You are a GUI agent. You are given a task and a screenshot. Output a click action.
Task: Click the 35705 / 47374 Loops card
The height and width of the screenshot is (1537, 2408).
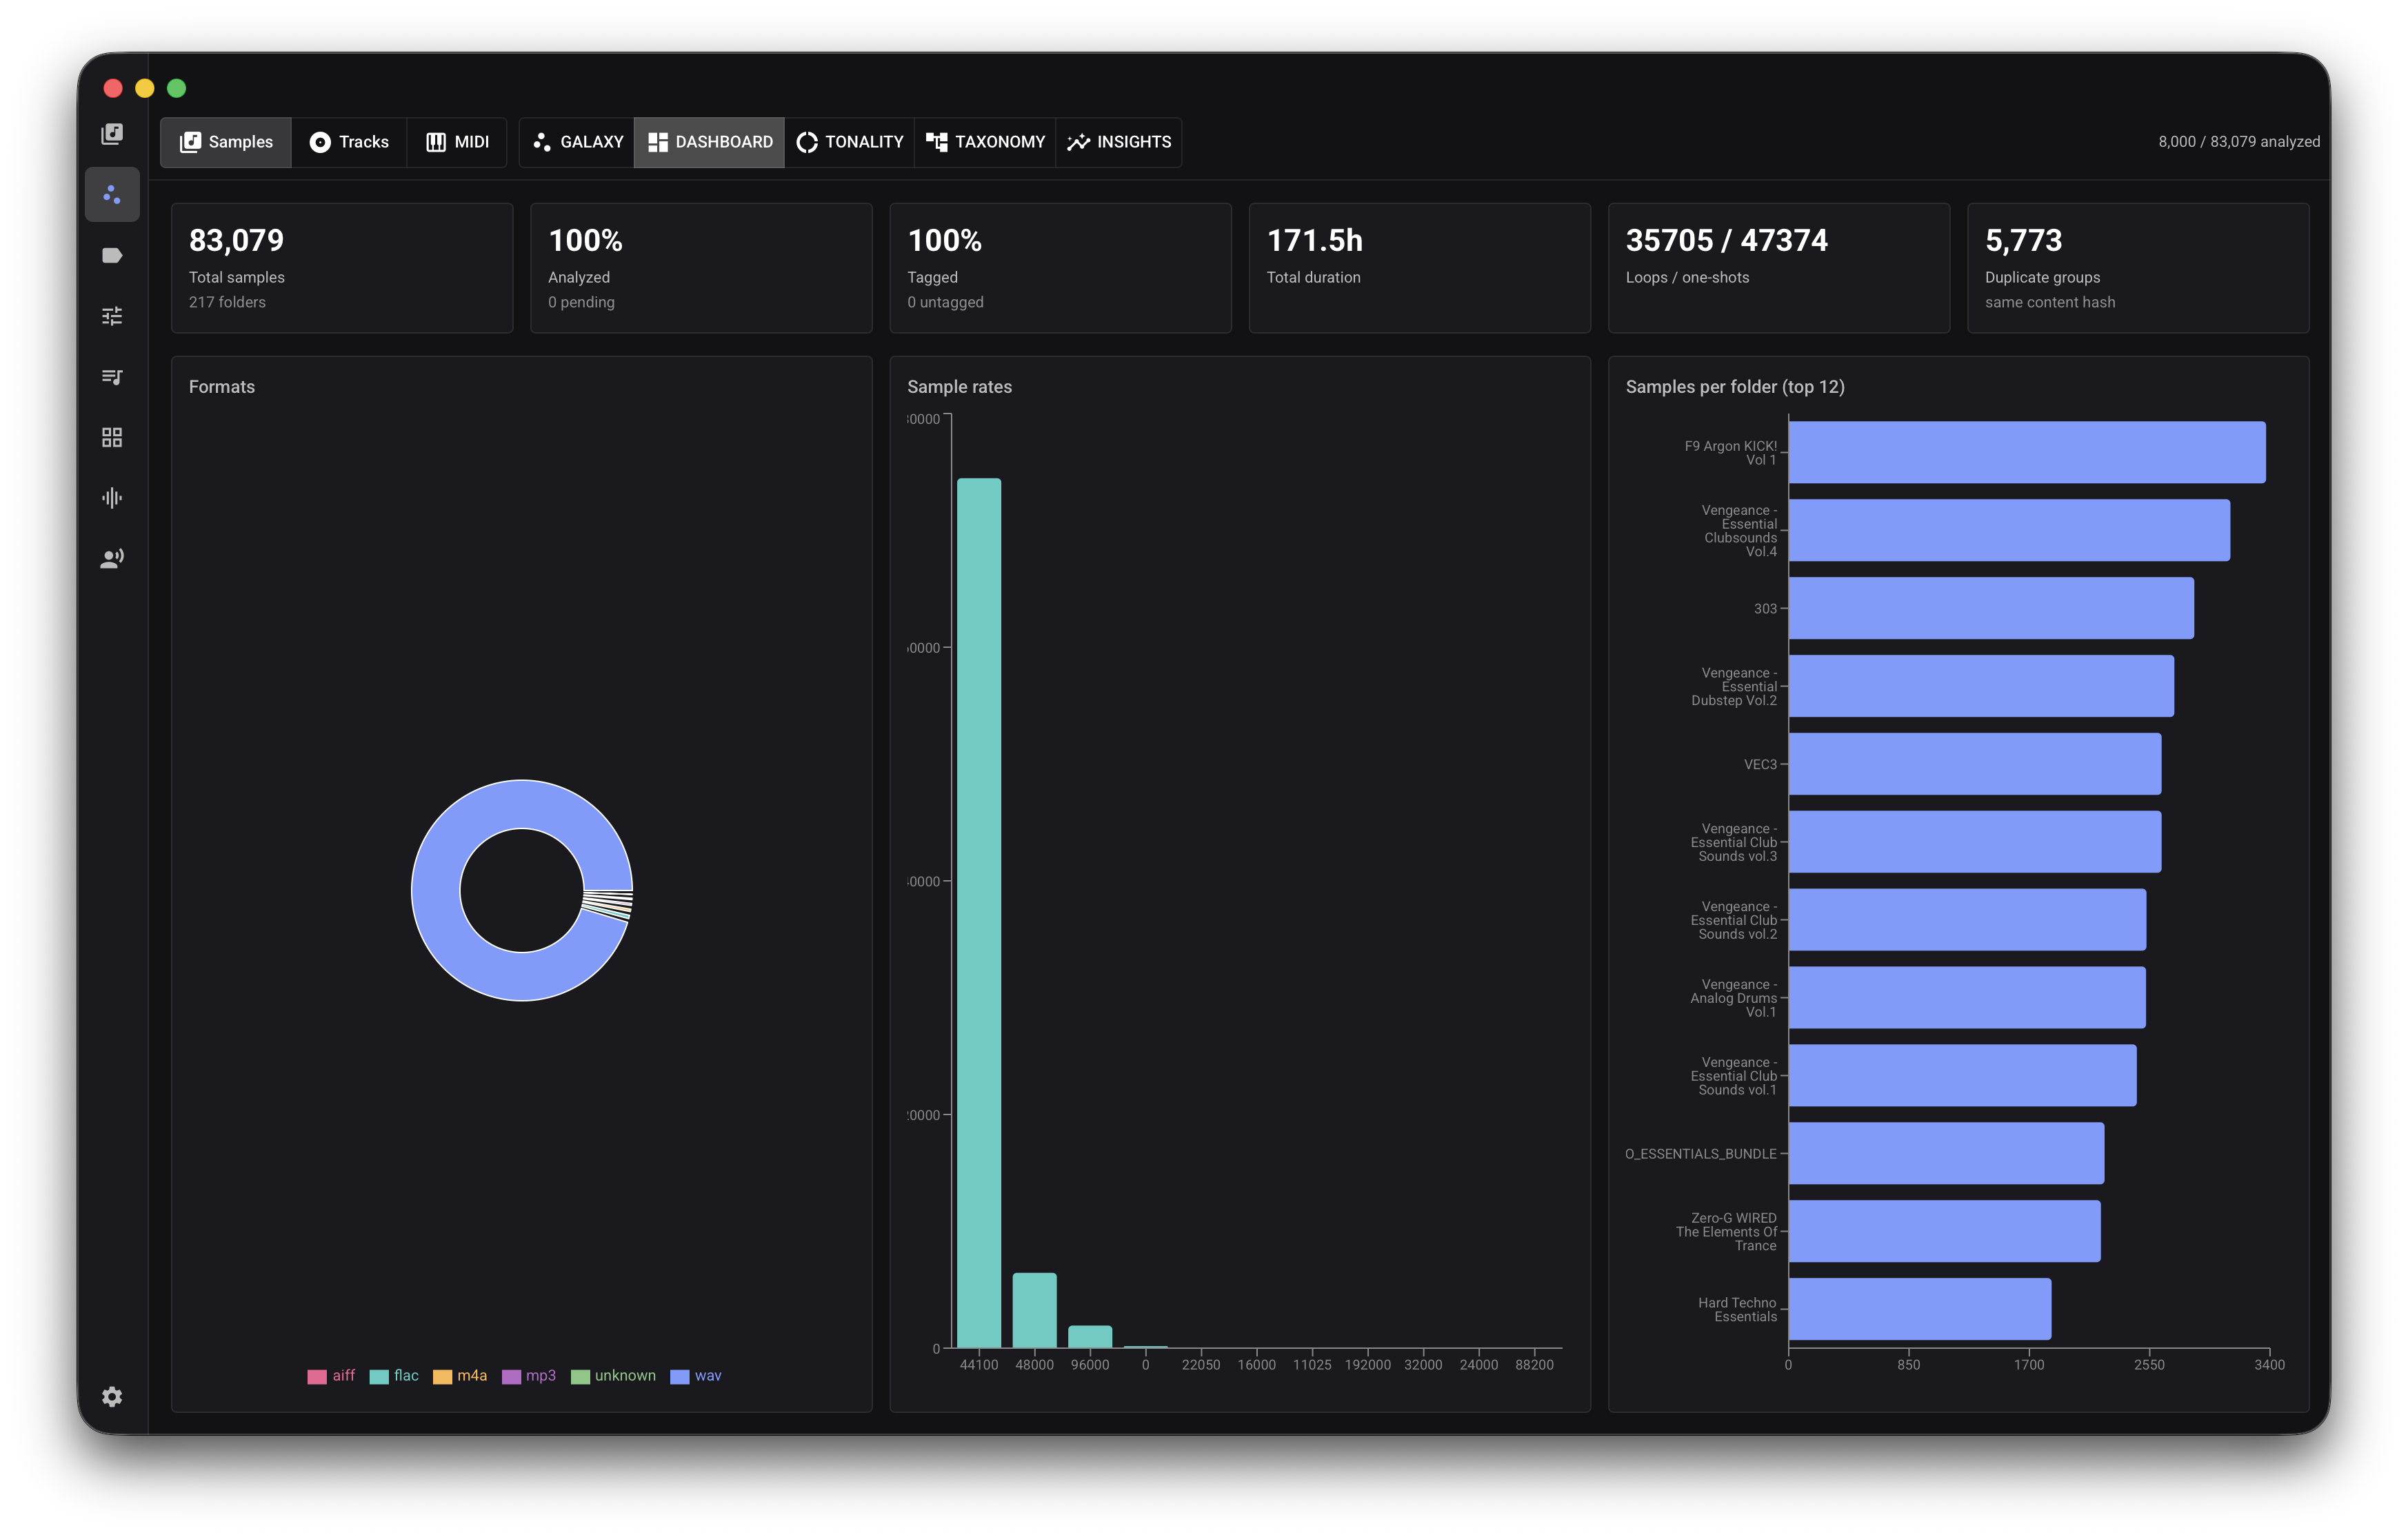(x=1779, y=268)
